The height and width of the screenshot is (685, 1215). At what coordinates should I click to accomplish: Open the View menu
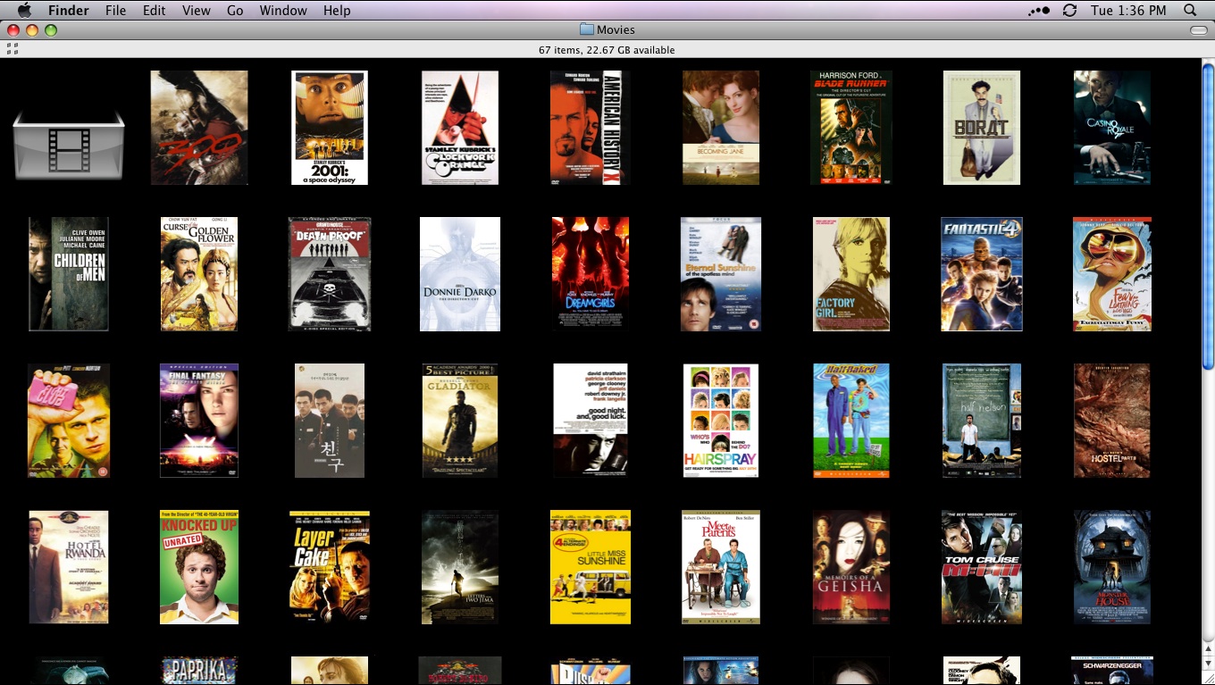(197, 11)
